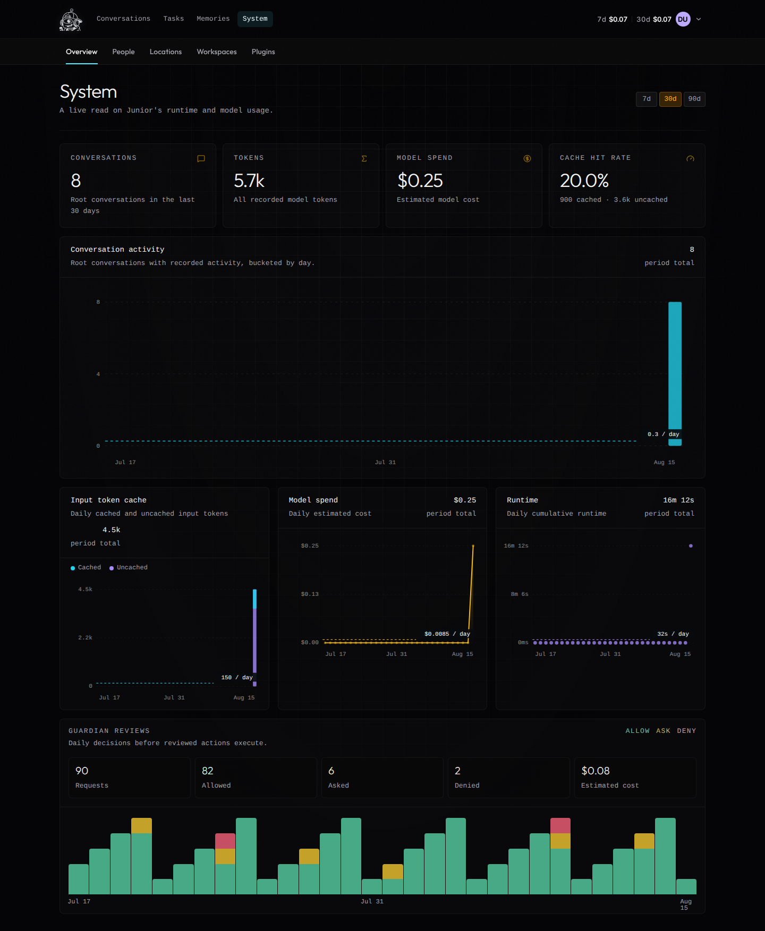Click the input token cache stacked bar
Screen dimensions: 765x931
click(x=254, y=637)
